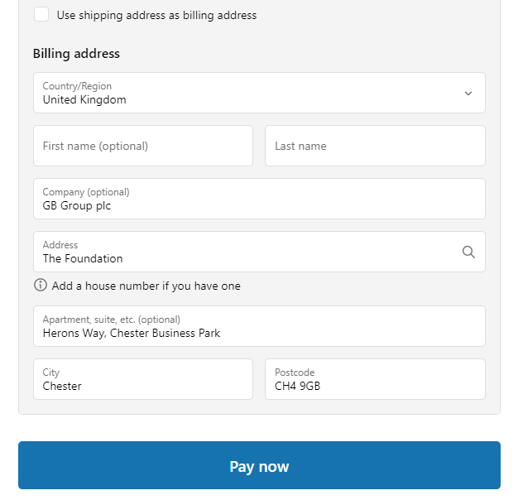Click the Pay now button
523x500 pixels.
[259, 465]
